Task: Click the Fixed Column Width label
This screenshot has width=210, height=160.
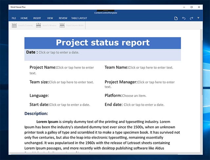Action: pyautogui.click(x=75, y=26)
